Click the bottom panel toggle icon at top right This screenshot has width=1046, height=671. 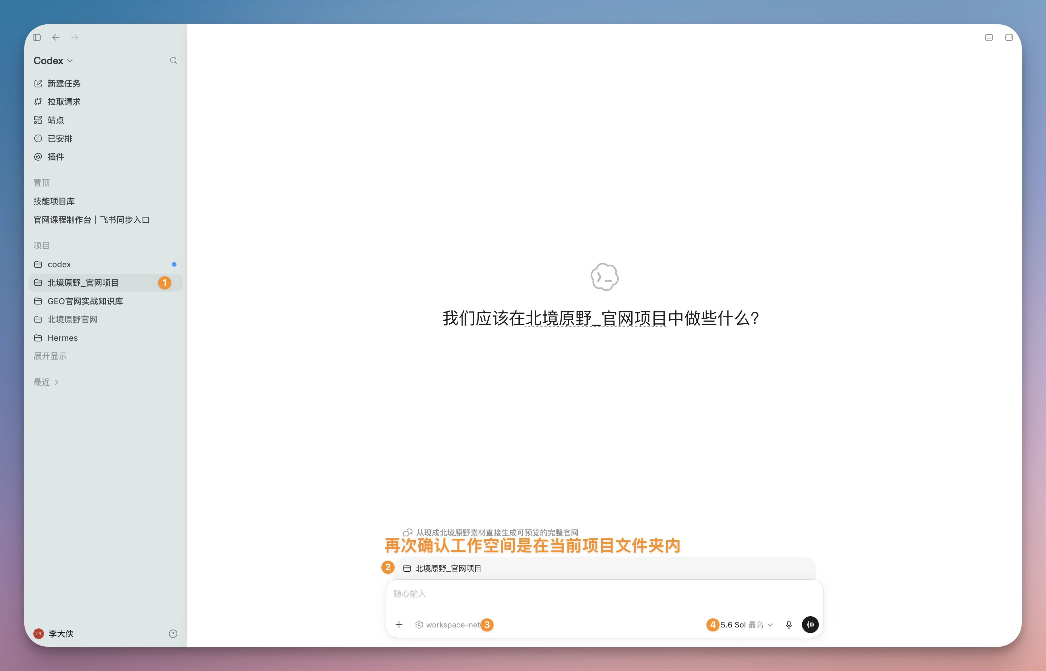tap(989, 38)
